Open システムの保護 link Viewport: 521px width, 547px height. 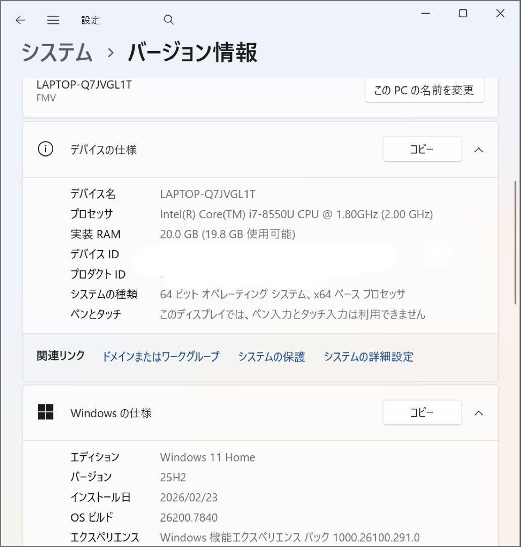click(x=272, y=357)
